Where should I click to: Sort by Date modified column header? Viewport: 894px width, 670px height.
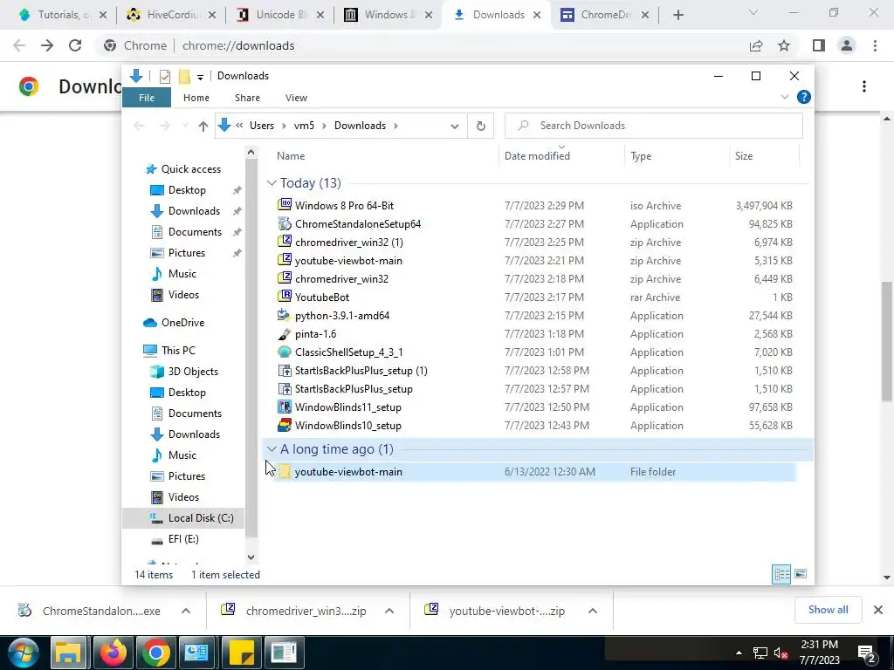tap(537, 155)
